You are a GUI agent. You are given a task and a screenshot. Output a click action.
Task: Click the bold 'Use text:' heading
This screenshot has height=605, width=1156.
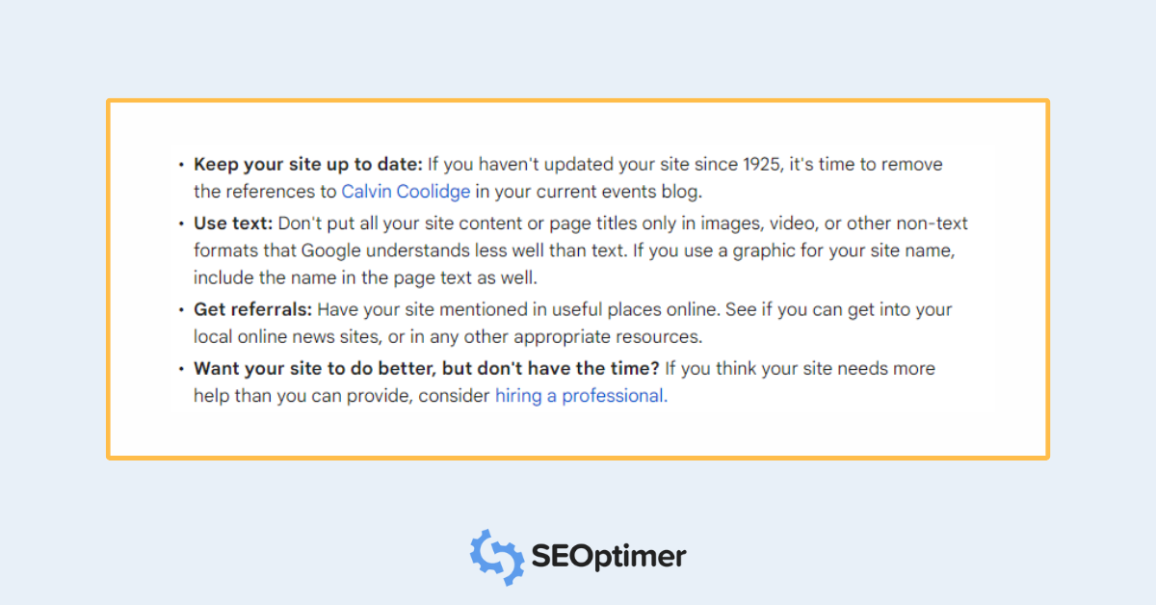click(x=233, y=224)
